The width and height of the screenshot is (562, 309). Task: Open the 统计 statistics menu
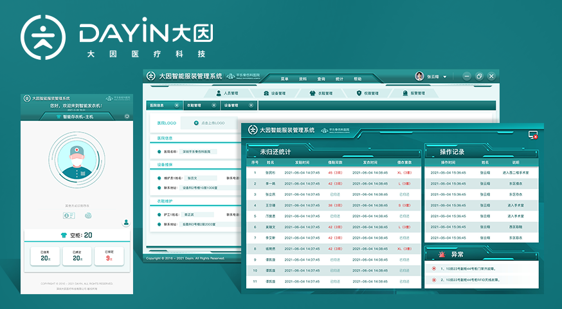[339, 79]
